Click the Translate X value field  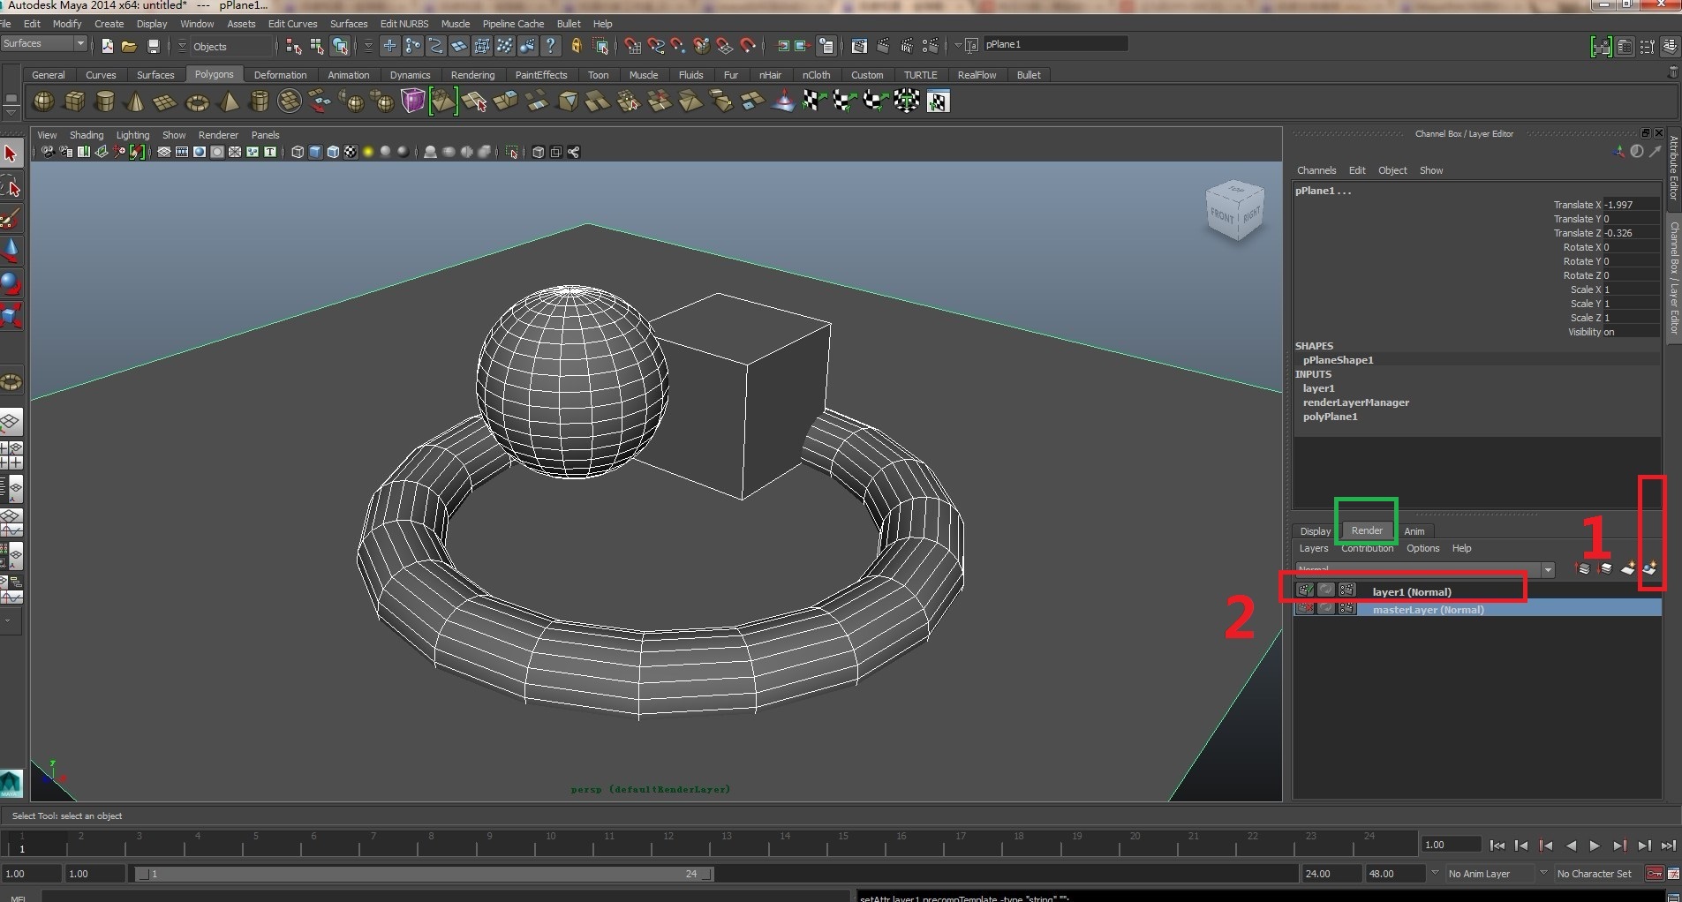pyautogui.click(x=1630, y=205)
